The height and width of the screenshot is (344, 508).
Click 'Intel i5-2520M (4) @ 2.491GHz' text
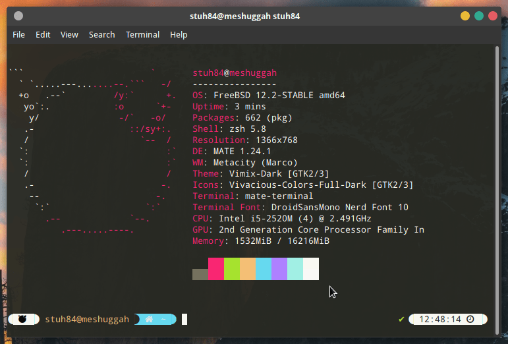(x=295, y=219)
